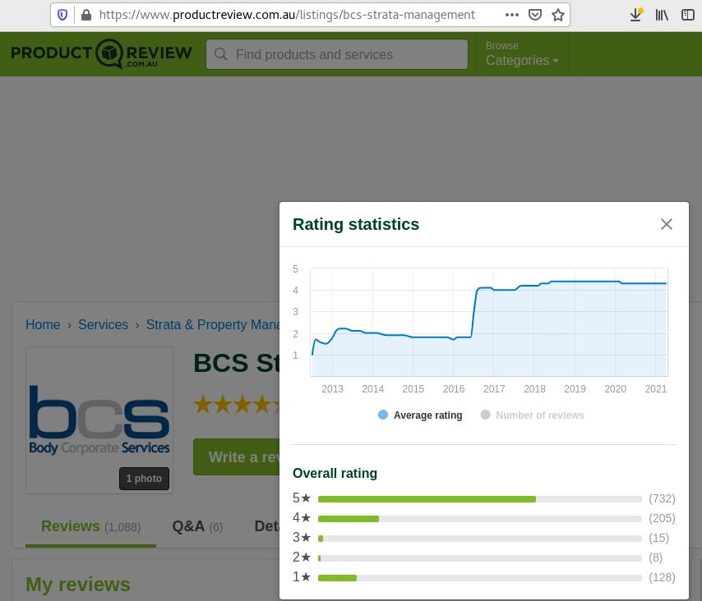
Task: Click the (8) two-star review count
Action: tap(656, 557)
